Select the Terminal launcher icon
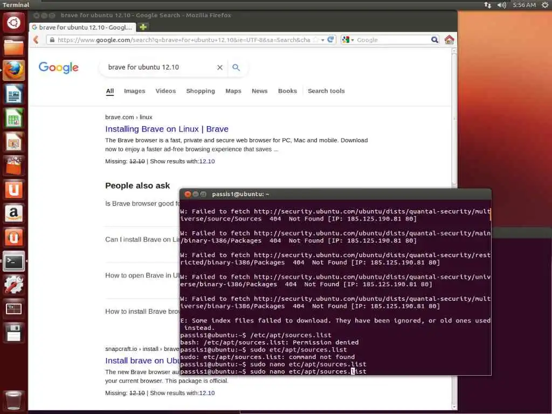The image size is (552, 414). [13, 261]
